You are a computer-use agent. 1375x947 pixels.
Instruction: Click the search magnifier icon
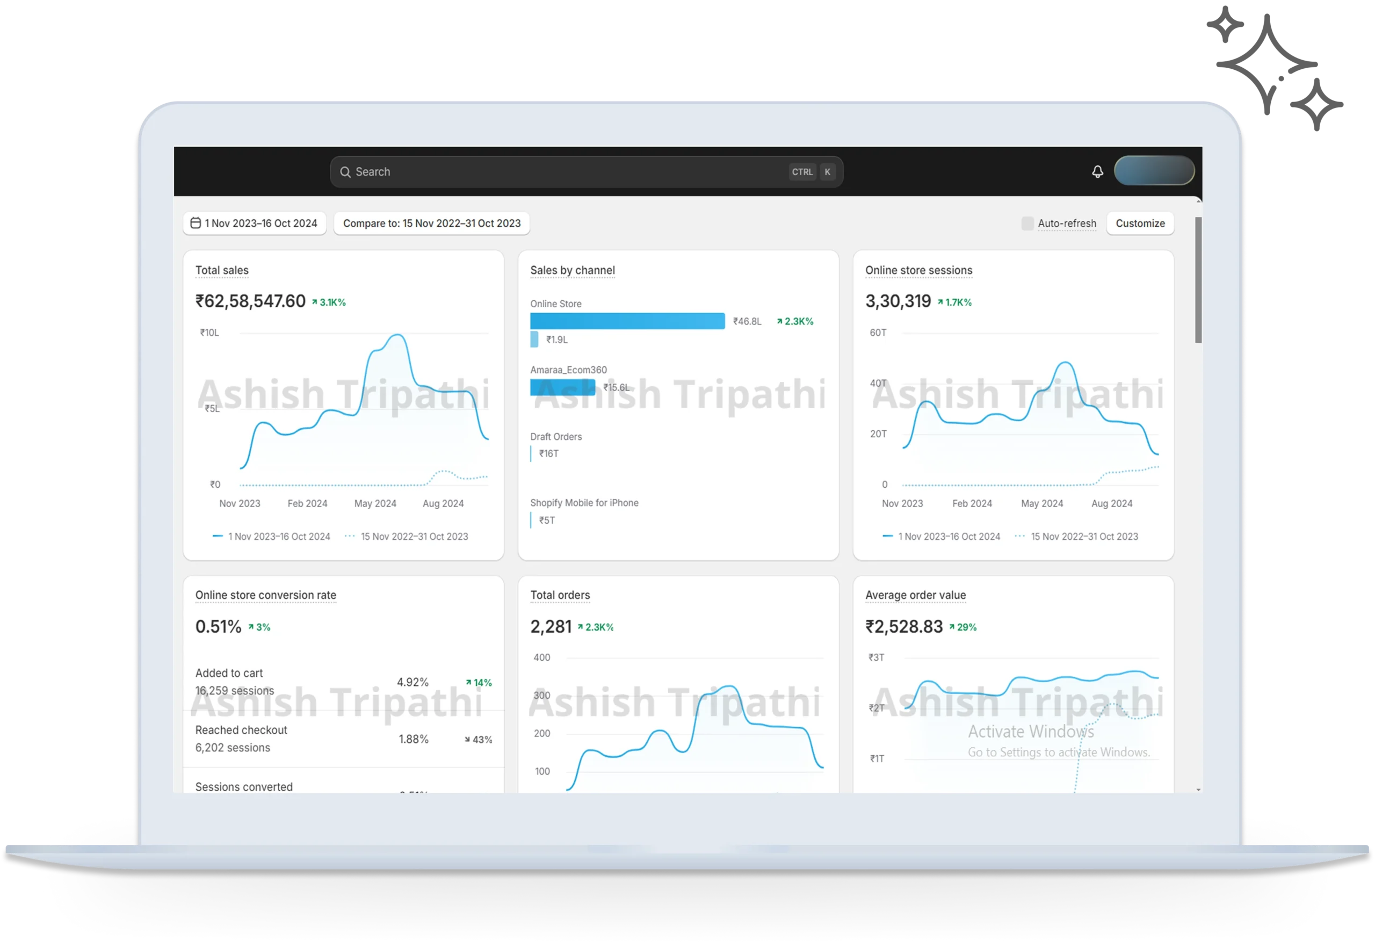[345, 172]
